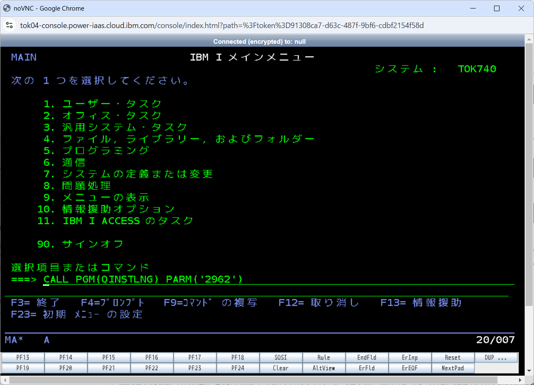Click the Rule keypad button
The width and height of the screenshot is (534, 385).
[x=324, y=358]
